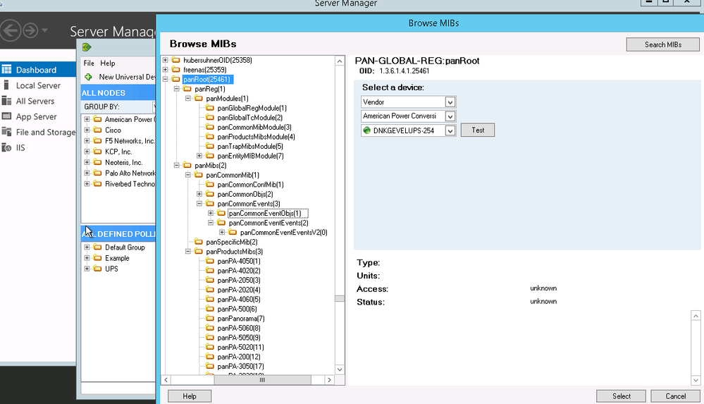Click the folder icon beside panTrapMibsModule(5)
Viewport: 704px width, 404px height.
(x=211, y=146)
